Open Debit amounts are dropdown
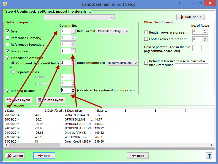Screen dimensions: 218x164 (122, 63)
